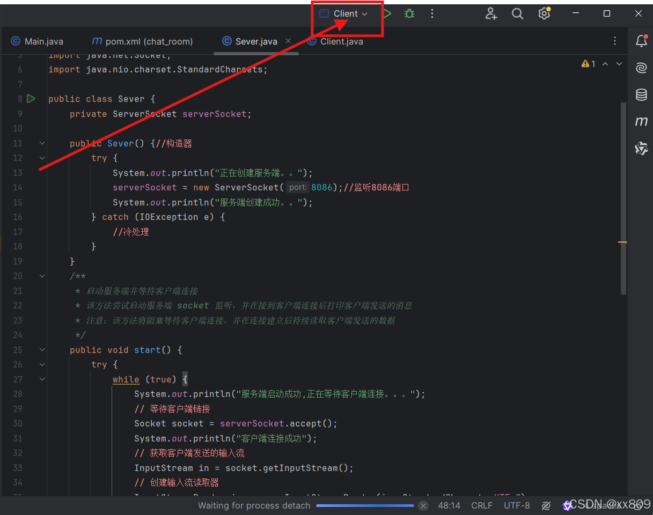This screenshot has width=653, height=515.
Task: Click the '服务端创建成功。。' println line
Action: coord(212,202)
